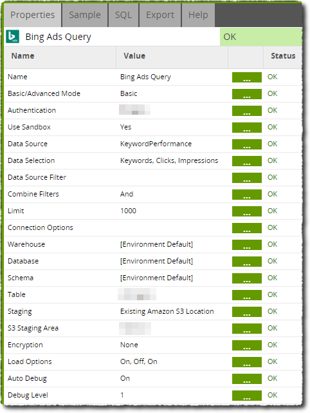Open the Help tab
Screen dimensions: 310x413
198,15
